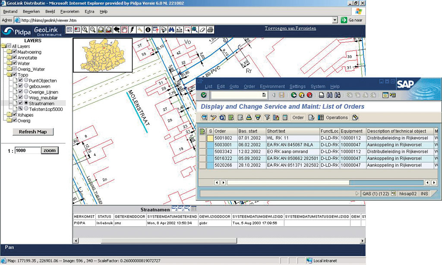Open the SAP command field dropdown
Screen dimensions: 442x265
click(x=264, y=95)
